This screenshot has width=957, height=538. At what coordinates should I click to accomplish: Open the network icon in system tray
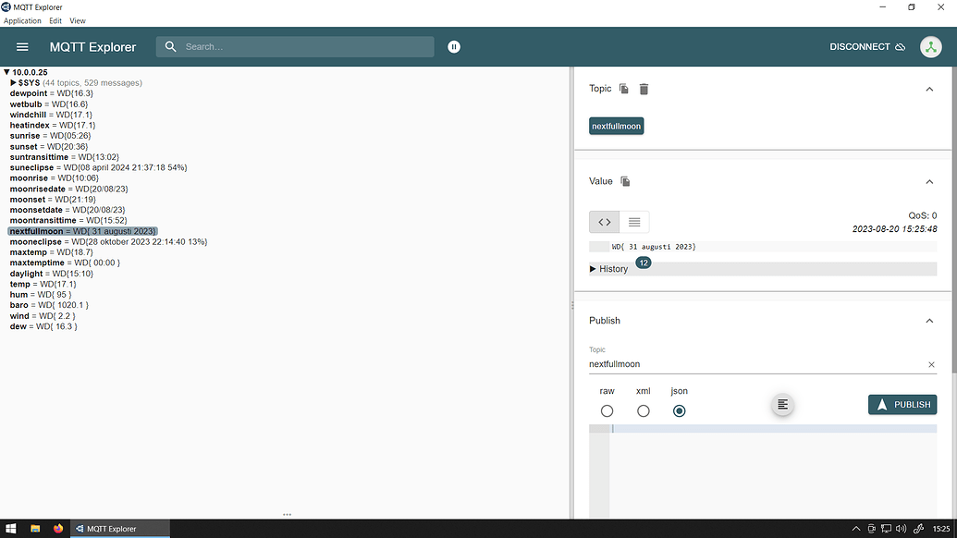coord(886,529)
